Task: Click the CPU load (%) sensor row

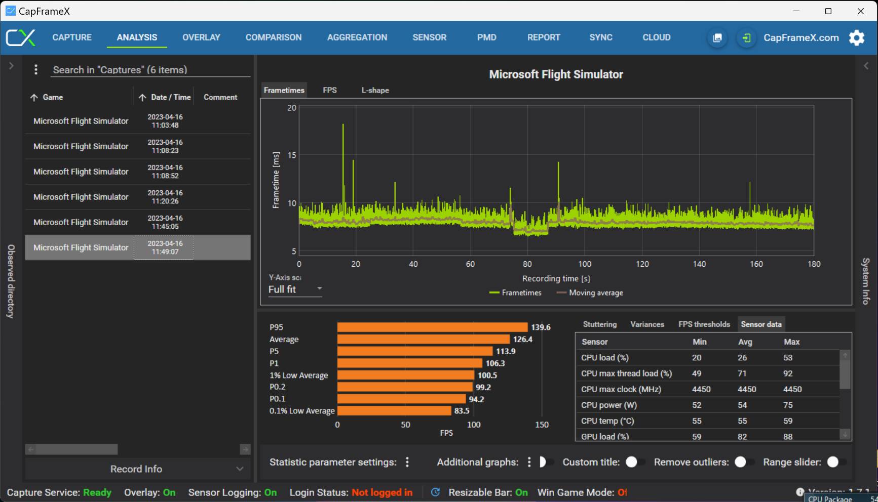Action: click(708, 358)
